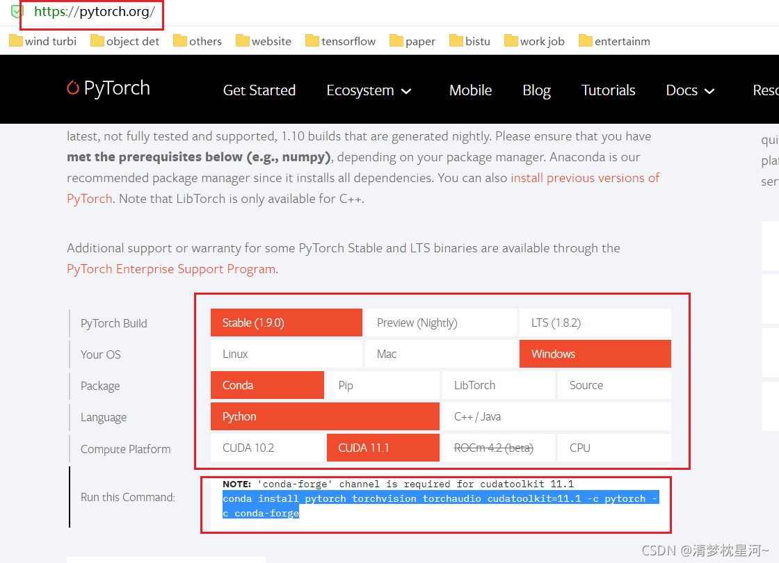
Task: Open the others bookmark folder
Action: [198, 41]
